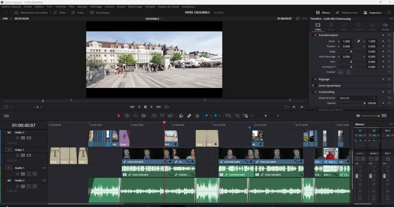
Task: Jump to the next clip edit point
Action: point(294,107)
